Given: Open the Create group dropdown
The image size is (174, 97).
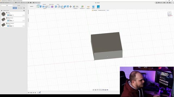Looking at the screenshot, I should point(45,8).
